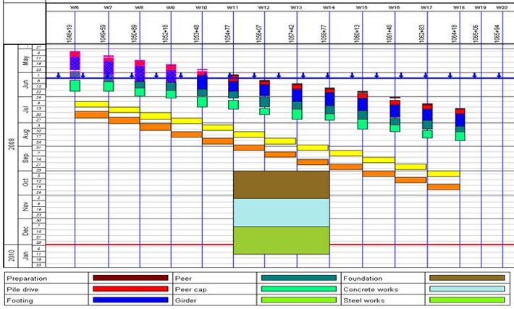This screenshot has height=309, width=514.
Task: Select the Jul month row label
Action: [x=25, y=109]
